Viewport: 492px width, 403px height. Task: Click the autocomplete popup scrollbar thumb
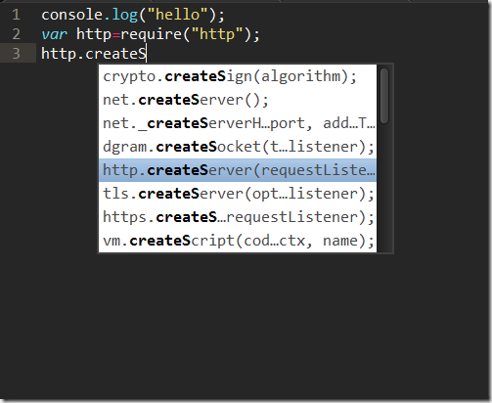coord(384,96)
